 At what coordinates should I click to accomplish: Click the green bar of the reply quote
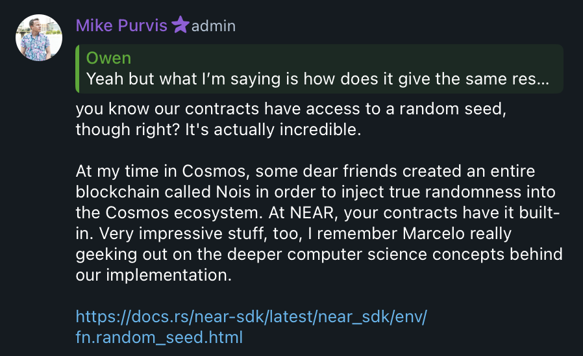[77, 69]
